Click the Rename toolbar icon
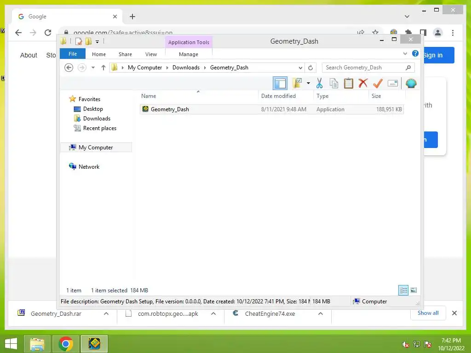The height and width of the screenshot is (353, 471). 393,83
